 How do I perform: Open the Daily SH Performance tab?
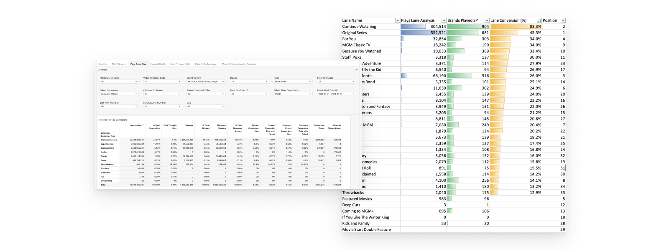pos(206,64)
